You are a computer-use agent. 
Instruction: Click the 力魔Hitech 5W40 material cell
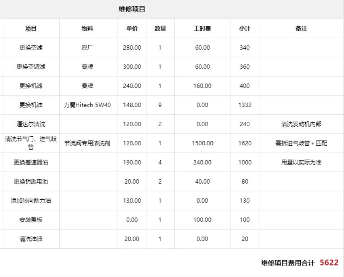point(89,104)
